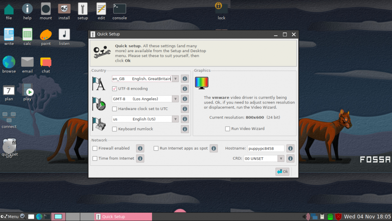The width and height of the screenshot is (392, 221).
Task: Open the file desktop icon
Action: point(9,11)
